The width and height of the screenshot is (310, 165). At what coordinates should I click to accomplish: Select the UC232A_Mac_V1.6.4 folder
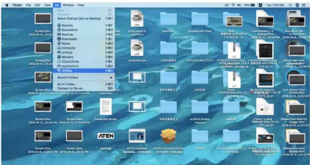200,48
